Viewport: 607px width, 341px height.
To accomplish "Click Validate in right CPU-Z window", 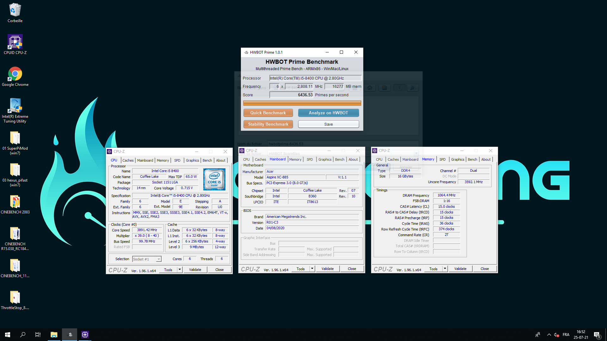I will (x=460, y=269).
